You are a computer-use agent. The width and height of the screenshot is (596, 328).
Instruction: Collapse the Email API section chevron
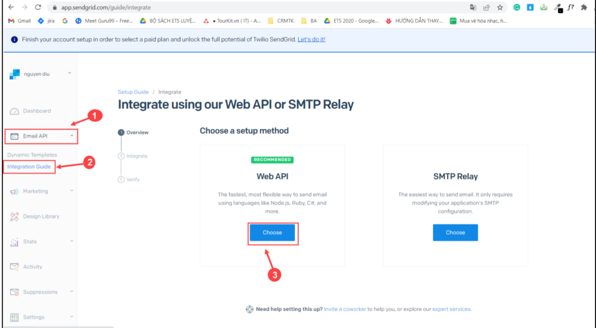(72, 136)
